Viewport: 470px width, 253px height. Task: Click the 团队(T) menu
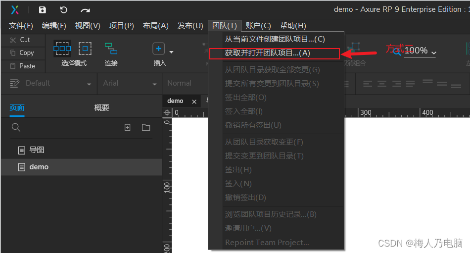pos(225,26)
